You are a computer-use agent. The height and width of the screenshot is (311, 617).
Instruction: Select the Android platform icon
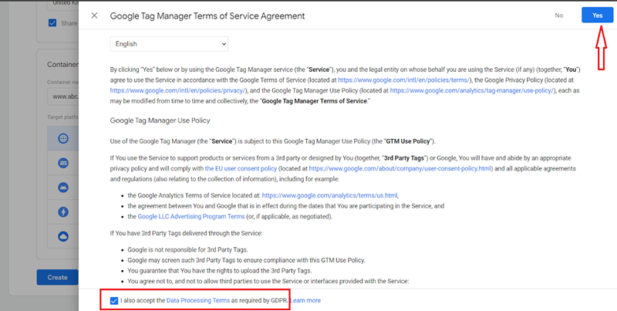pyautogui.click(x=63, y=188)
